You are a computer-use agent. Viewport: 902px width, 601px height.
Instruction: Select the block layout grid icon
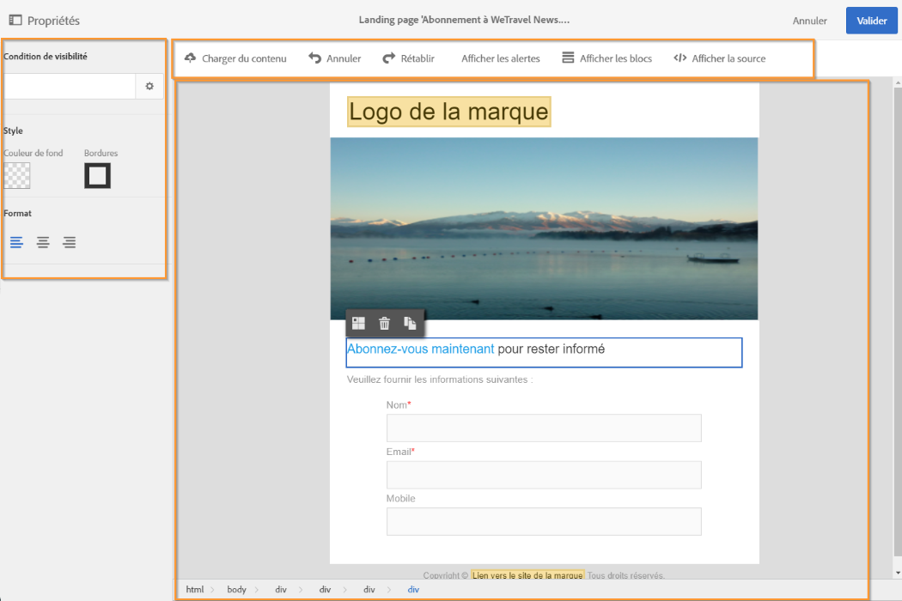click(x=358, y=323)
